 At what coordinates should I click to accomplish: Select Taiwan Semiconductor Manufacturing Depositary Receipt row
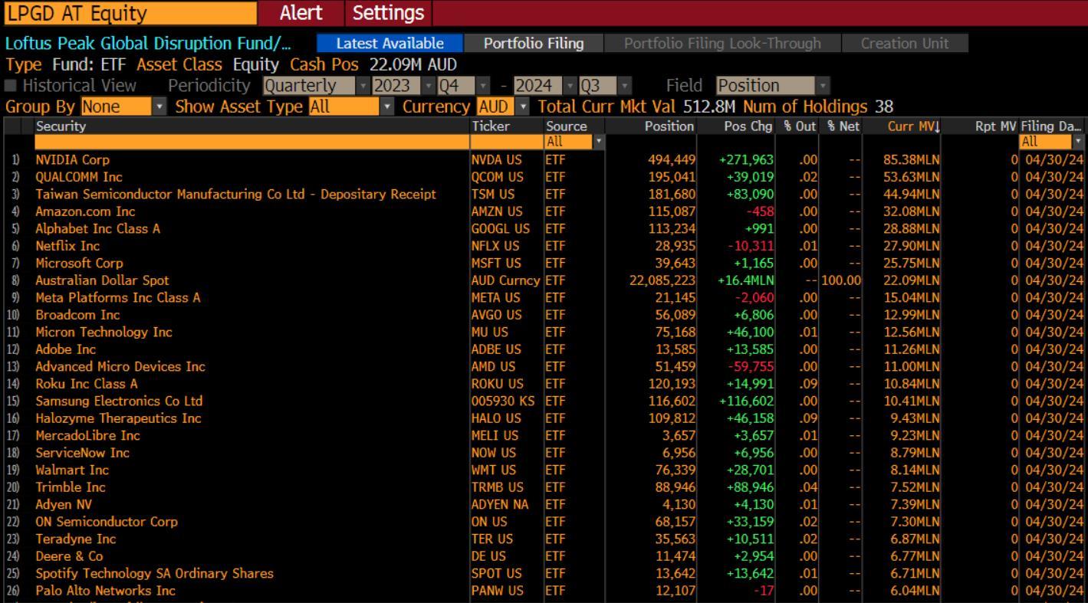pyautogui.click(x=544, y=194)
